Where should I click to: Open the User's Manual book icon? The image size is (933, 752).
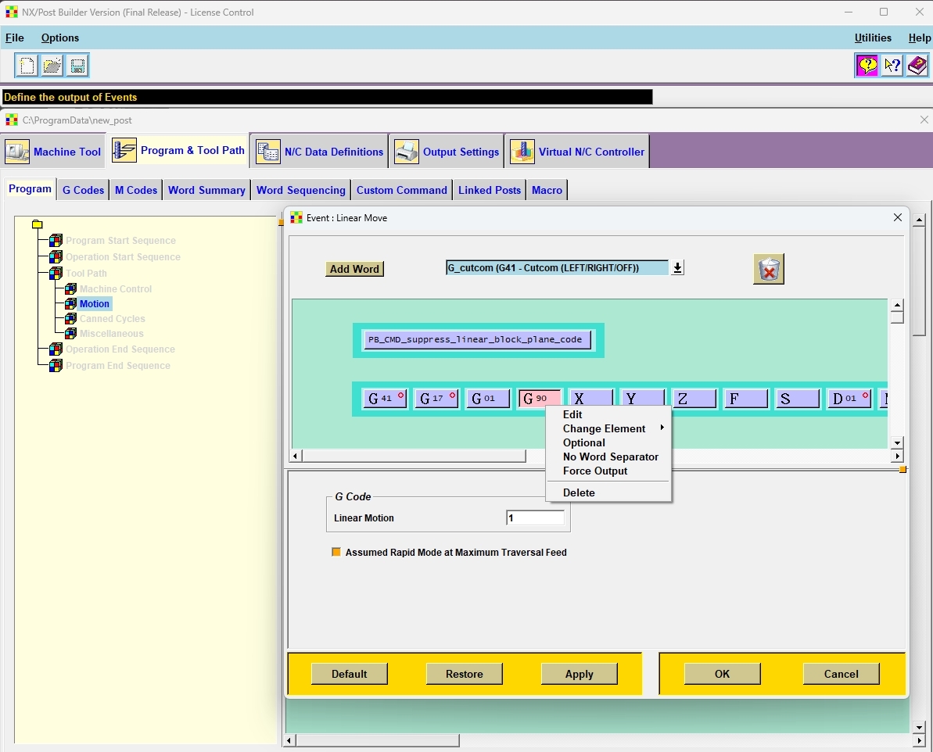point(917,66)
